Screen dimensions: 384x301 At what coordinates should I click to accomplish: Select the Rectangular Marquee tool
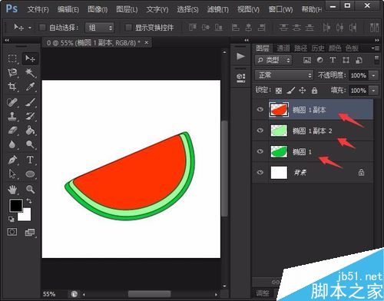(12, 58)
